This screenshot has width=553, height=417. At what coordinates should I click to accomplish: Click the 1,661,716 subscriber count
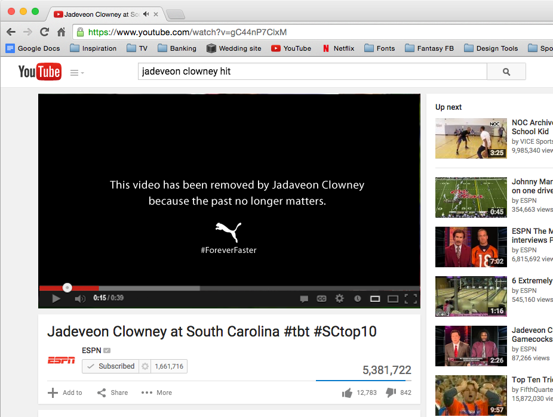pyautogui.click(x=169, y=366)
